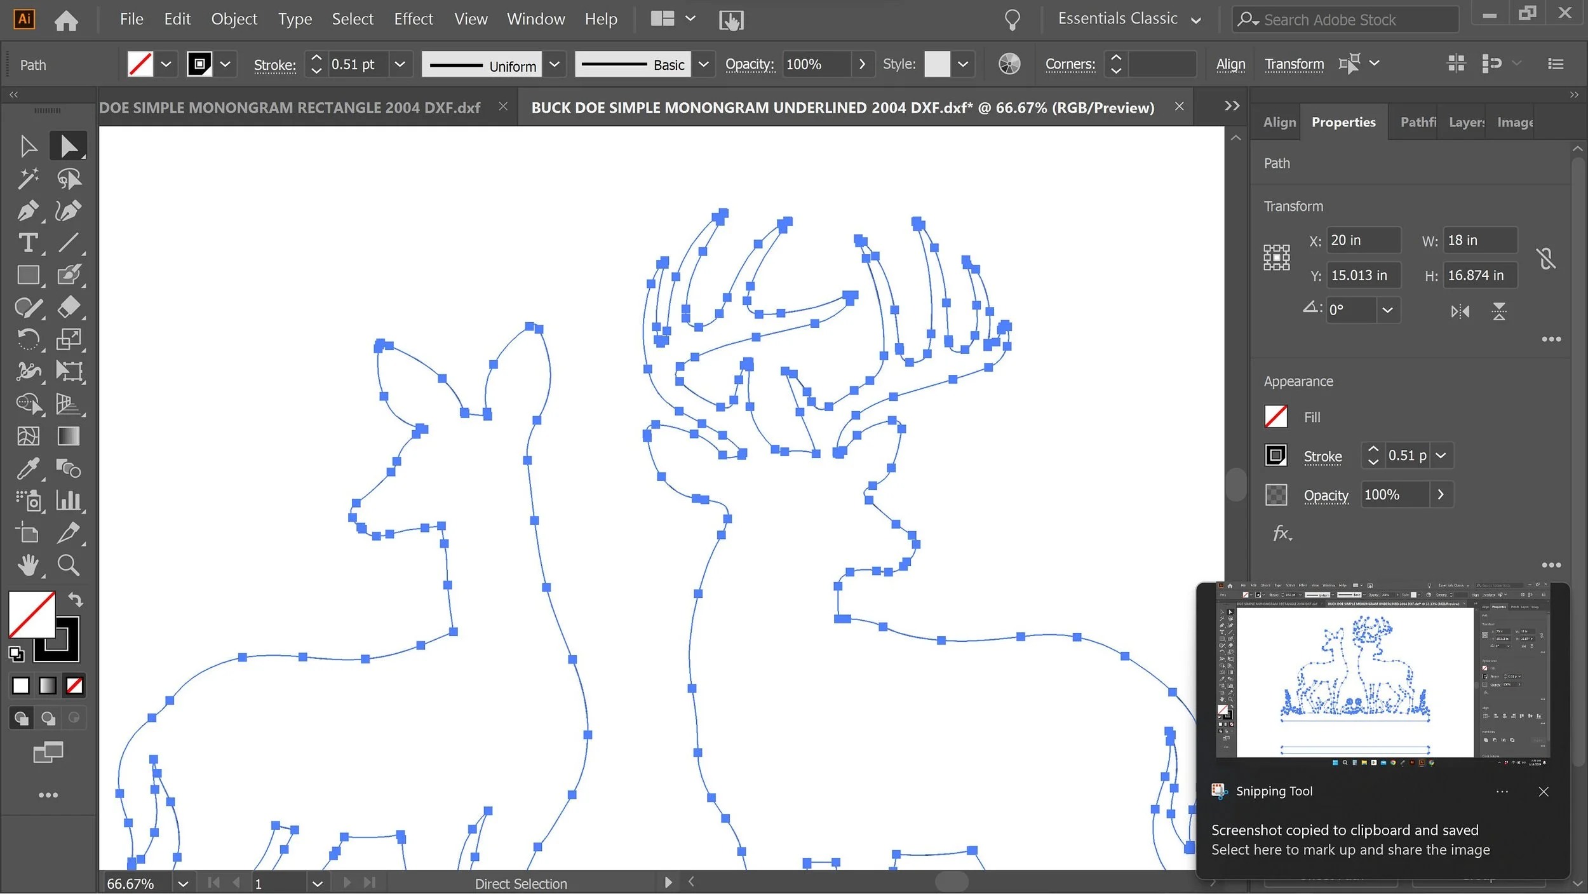Screen dimensions: 1588x894
Task: Swap fill and stroke colors
Action: 76,600
